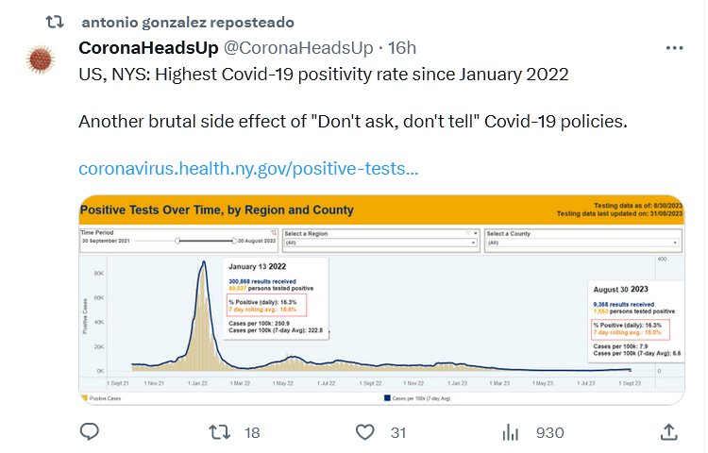Open the 16h tweet timestamp

click(400, 47)
